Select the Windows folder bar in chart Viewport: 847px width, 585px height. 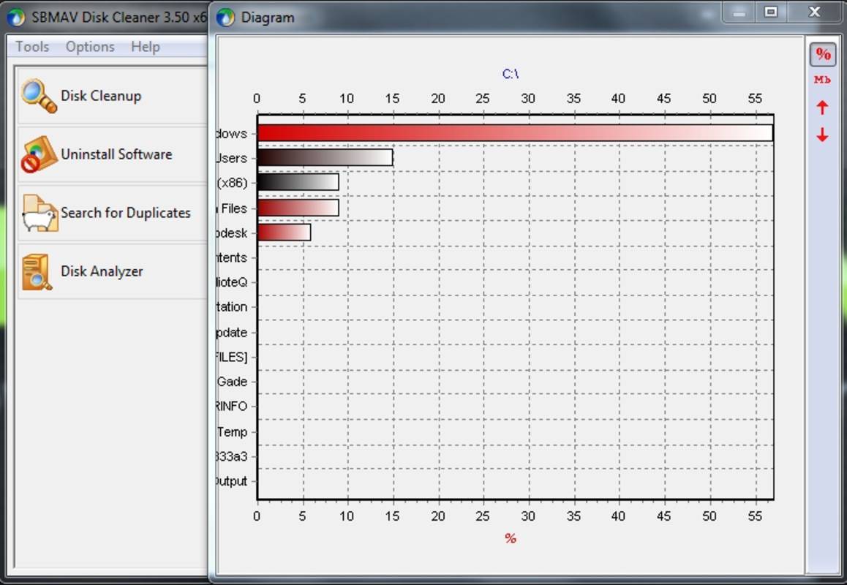pyautogui.click(x=515, y=133)
